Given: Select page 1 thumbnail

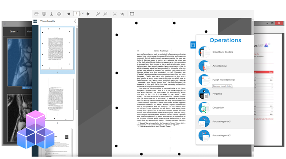Looking at the screenshot, I should [57, 48].
